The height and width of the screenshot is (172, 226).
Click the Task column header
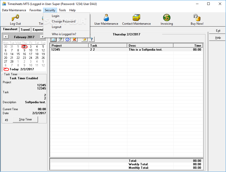108,46
